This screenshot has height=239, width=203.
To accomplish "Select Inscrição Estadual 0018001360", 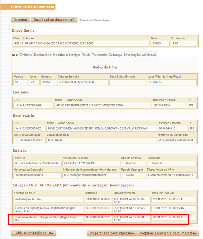I will point(169,105).
